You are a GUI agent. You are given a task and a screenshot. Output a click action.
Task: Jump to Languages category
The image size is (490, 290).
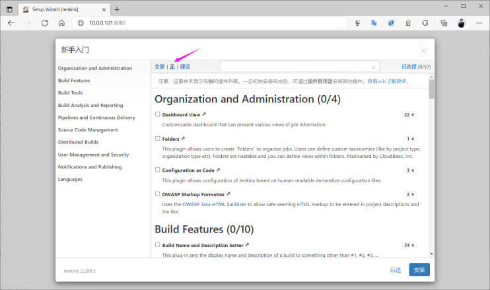point(70,180)
